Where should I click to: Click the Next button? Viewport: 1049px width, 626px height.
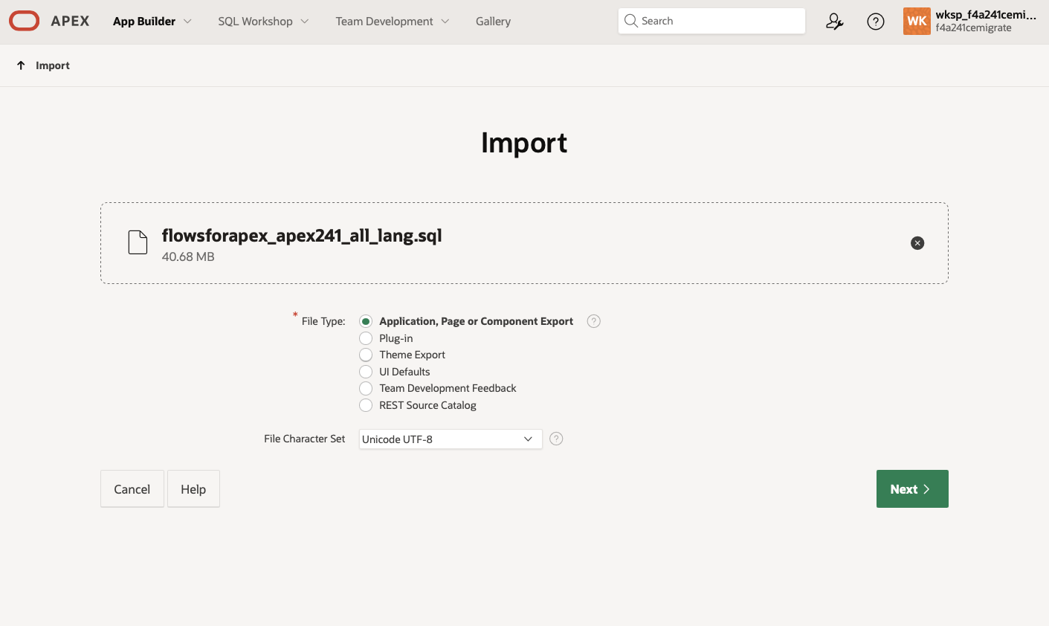click(x=911, y=488)
